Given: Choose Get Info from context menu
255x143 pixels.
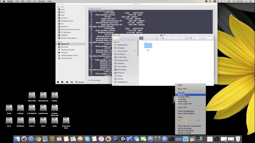Looking at the screenshot, I should coord(190,93).
